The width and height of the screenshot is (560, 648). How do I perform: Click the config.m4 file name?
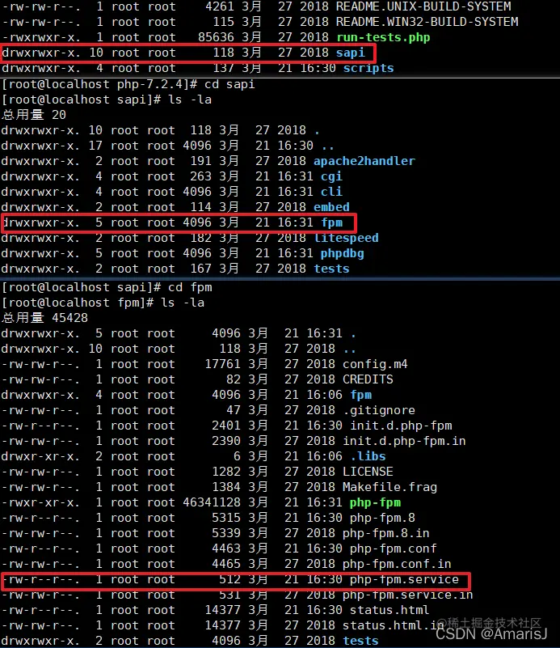pos(375,364)
